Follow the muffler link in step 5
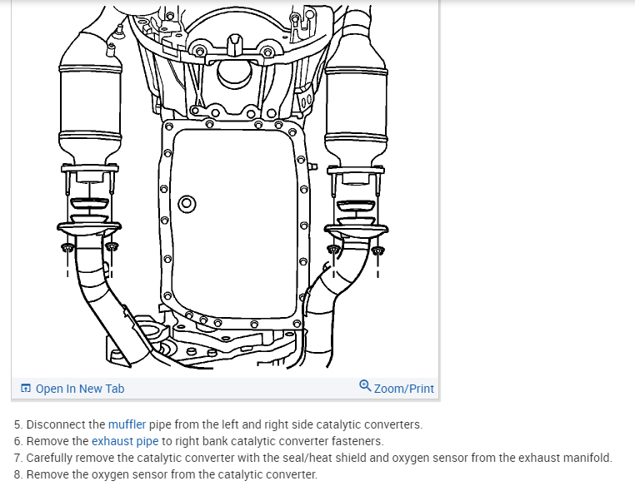Image resolution: width=635 pixels, height=486 pixels. 127,424
